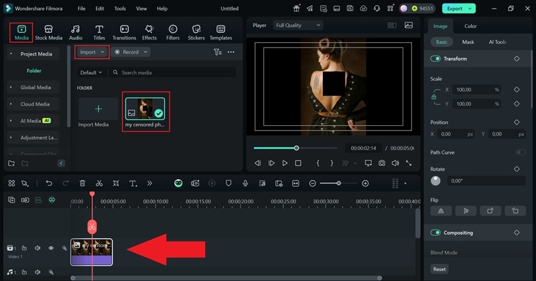Image resolution: width=536 pixels, height=281 pixels.
Task: Open the Stock Media panel
Action: 48,32
